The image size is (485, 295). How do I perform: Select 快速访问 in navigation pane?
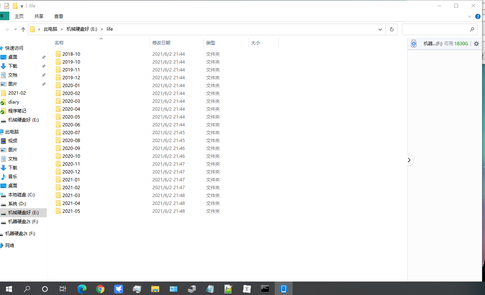[x=14, y=48]
